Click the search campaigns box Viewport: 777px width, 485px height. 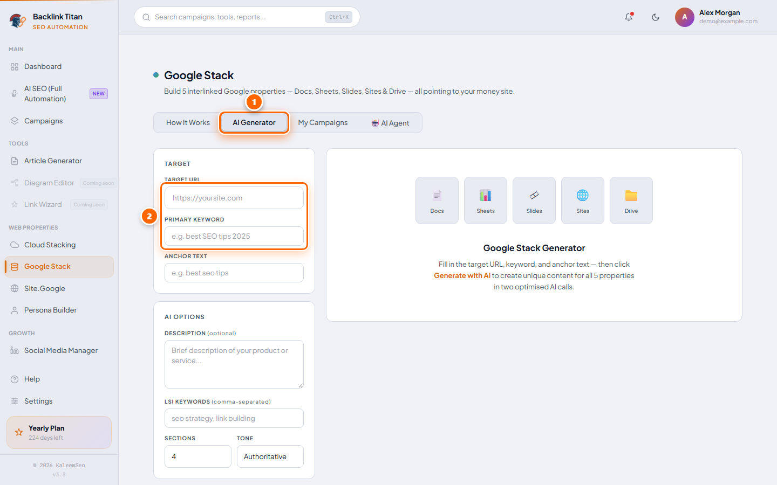click(247, 17)
